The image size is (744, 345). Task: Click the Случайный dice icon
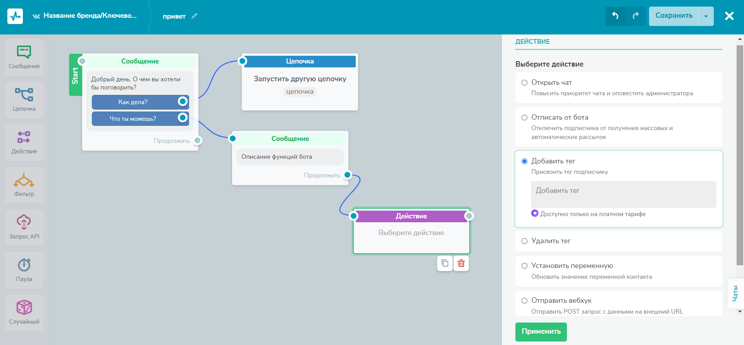[x=24, y=307]
